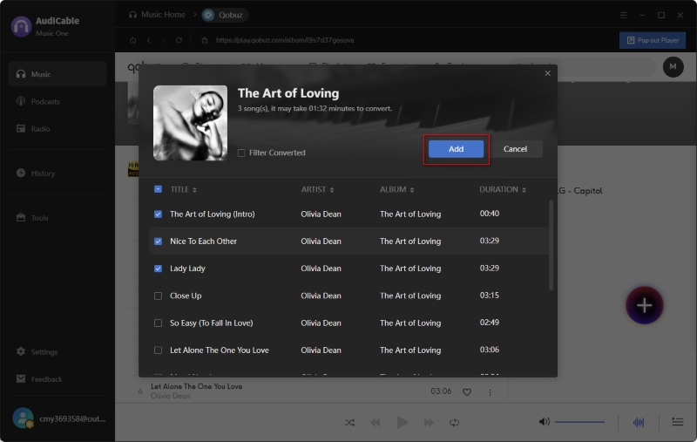Sort the list by DURATION
This screenshot has height=442, width=697.
click(503, 189)
